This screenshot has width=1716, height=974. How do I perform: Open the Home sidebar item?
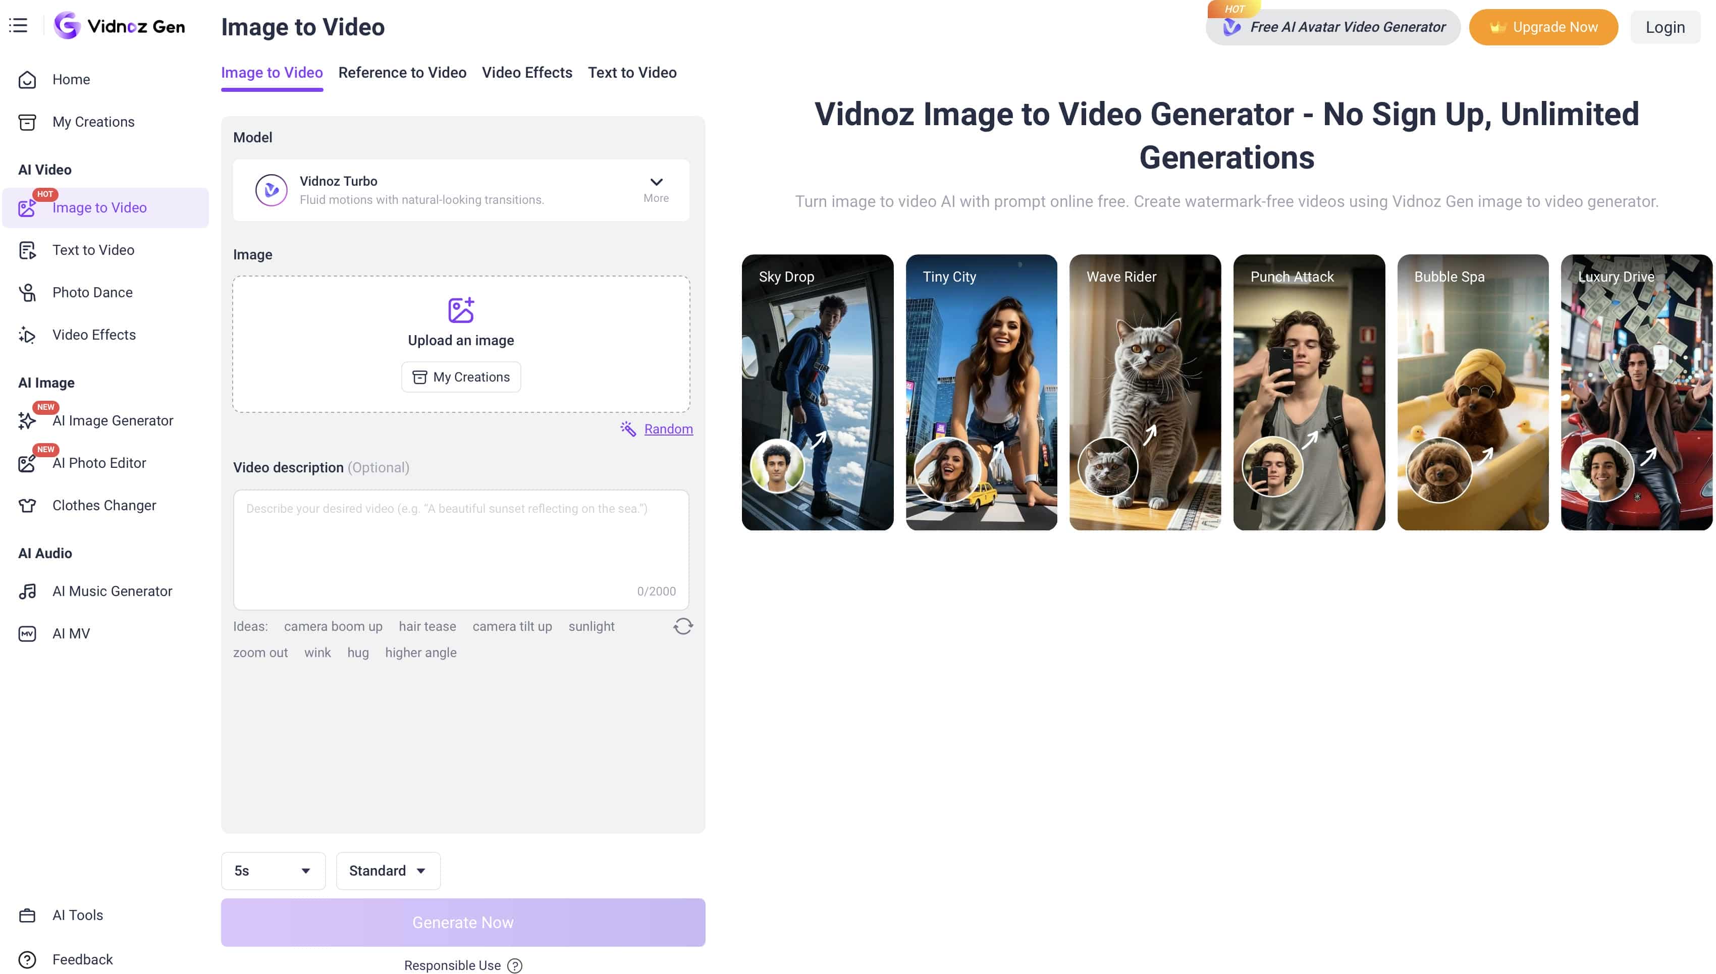(x=105, y=79)
